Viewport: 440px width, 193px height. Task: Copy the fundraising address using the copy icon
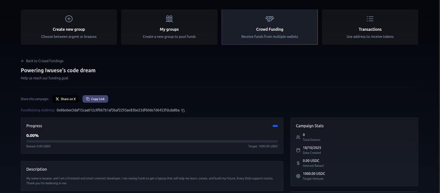click(183, 110)
